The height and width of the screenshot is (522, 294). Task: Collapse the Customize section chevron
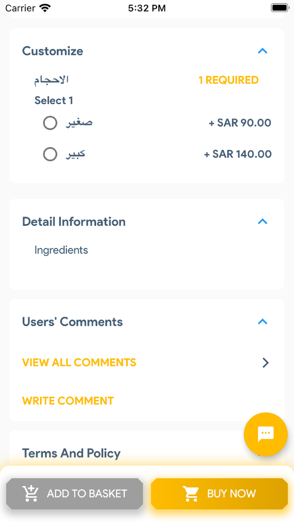coord(263,51)
